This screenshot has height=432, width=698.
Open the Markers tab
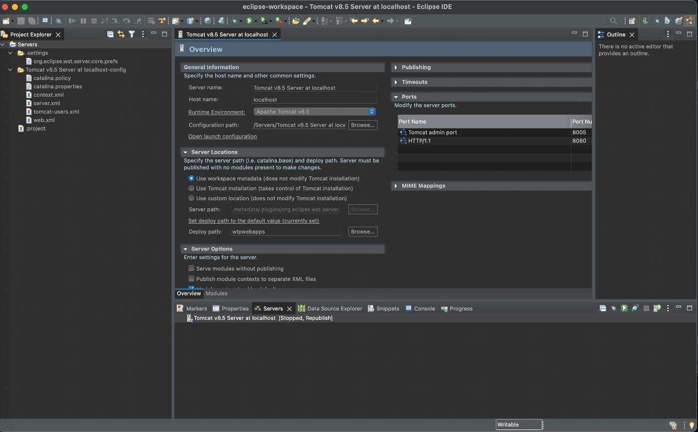click(x=192, y=308)
